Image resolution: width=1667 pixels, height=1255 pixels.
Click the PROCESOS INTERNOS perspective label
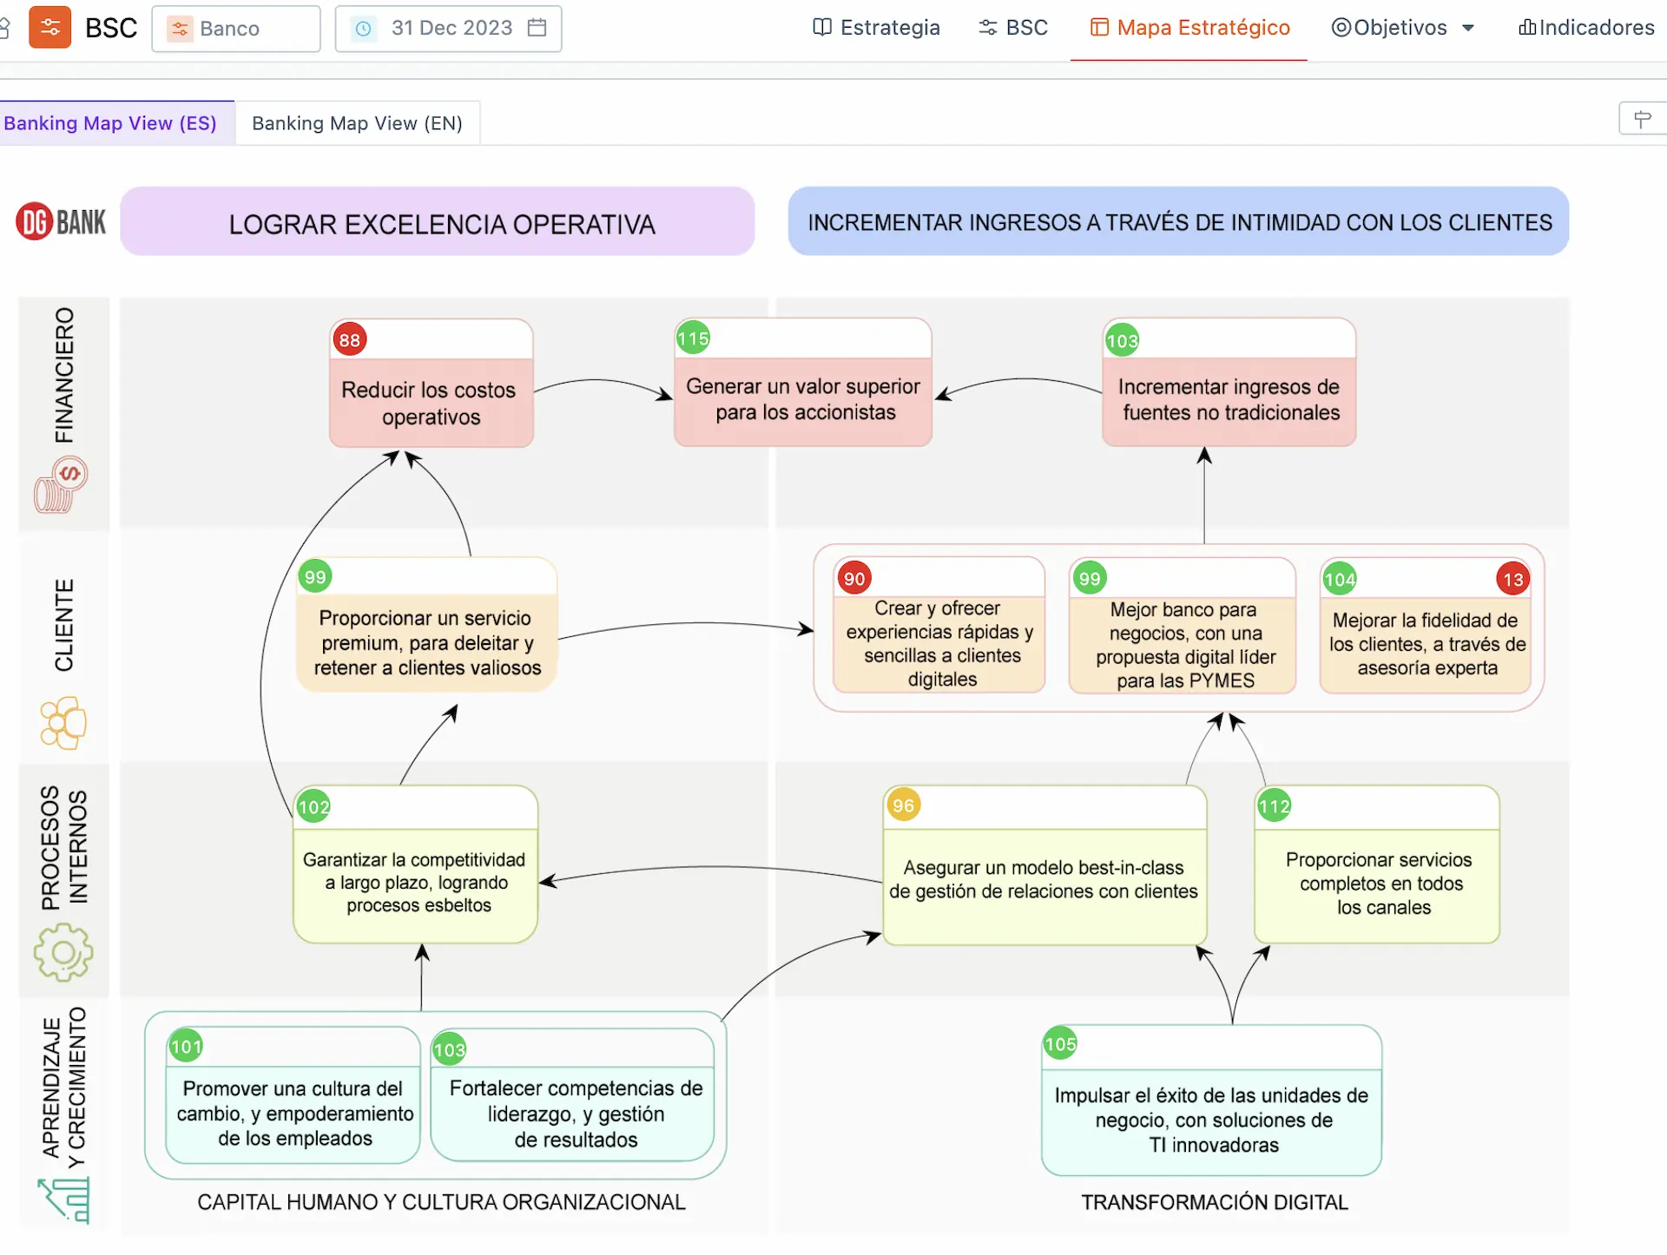[x=64, y=847]
